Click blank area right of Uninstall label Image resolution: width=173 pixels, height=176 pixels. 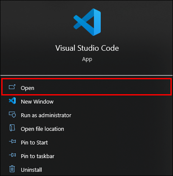(x=106, y=170)
